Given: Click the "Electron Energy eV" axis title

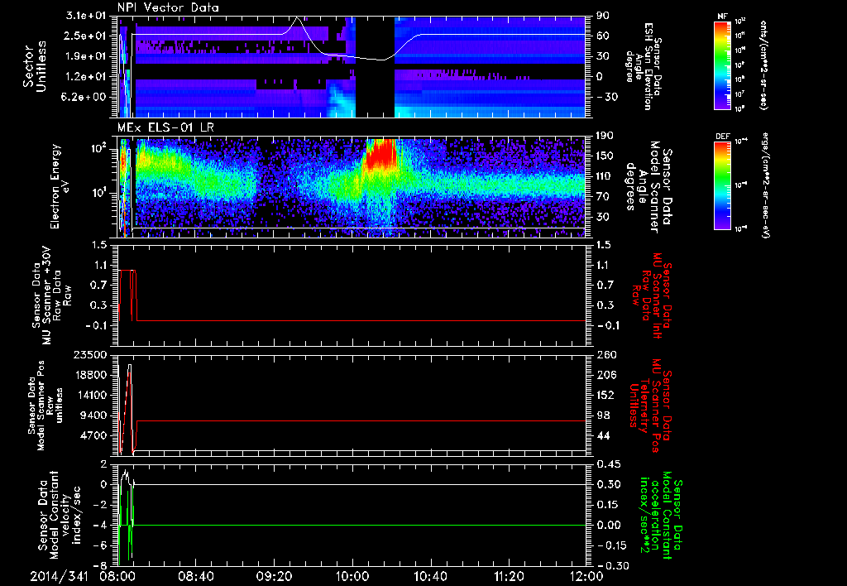Looking at the screenshot, I should click(60, 186).
